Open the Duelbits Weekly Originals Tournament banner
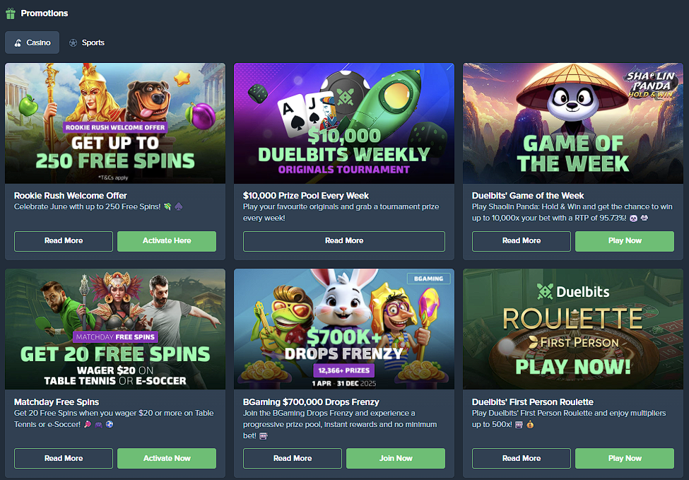Image resolution: width=689 pixels, height=480 pixels. pos(344,123)
